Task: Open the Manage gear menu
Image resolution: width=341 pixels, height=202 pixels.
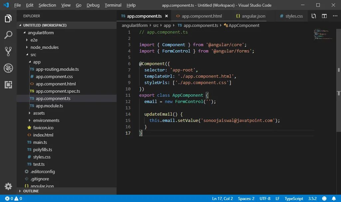Action: [x=8, y=186]
